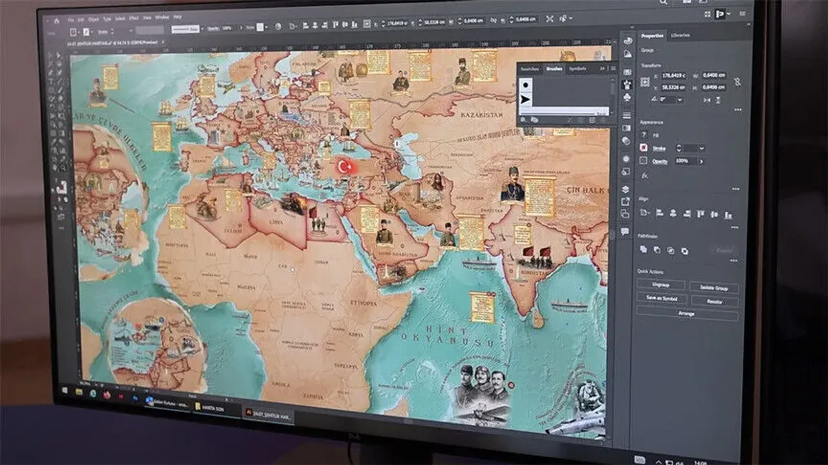This screenshot has height=465, width=828.
Task: Click Vertical Align Bottom in Align section
Action: click(x=729, y=215)
